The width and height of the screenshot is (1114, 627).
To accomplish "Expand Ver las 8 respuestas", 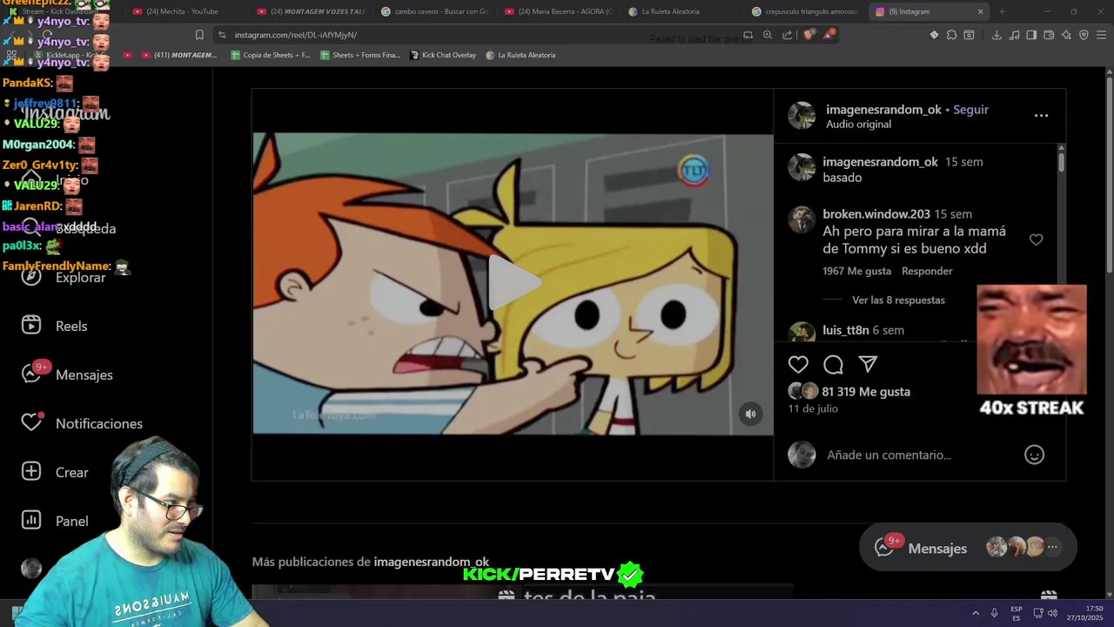I will pos(898,300).
